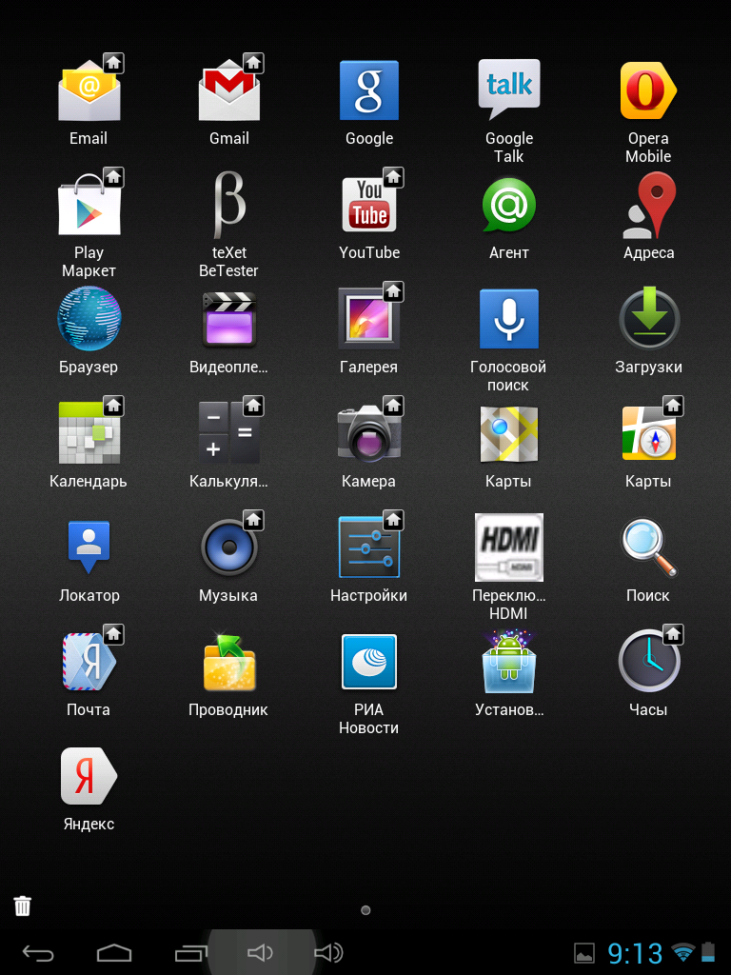Open Агент messenger
The width and height of the screenshot is (731, 975).
[509, 205]
